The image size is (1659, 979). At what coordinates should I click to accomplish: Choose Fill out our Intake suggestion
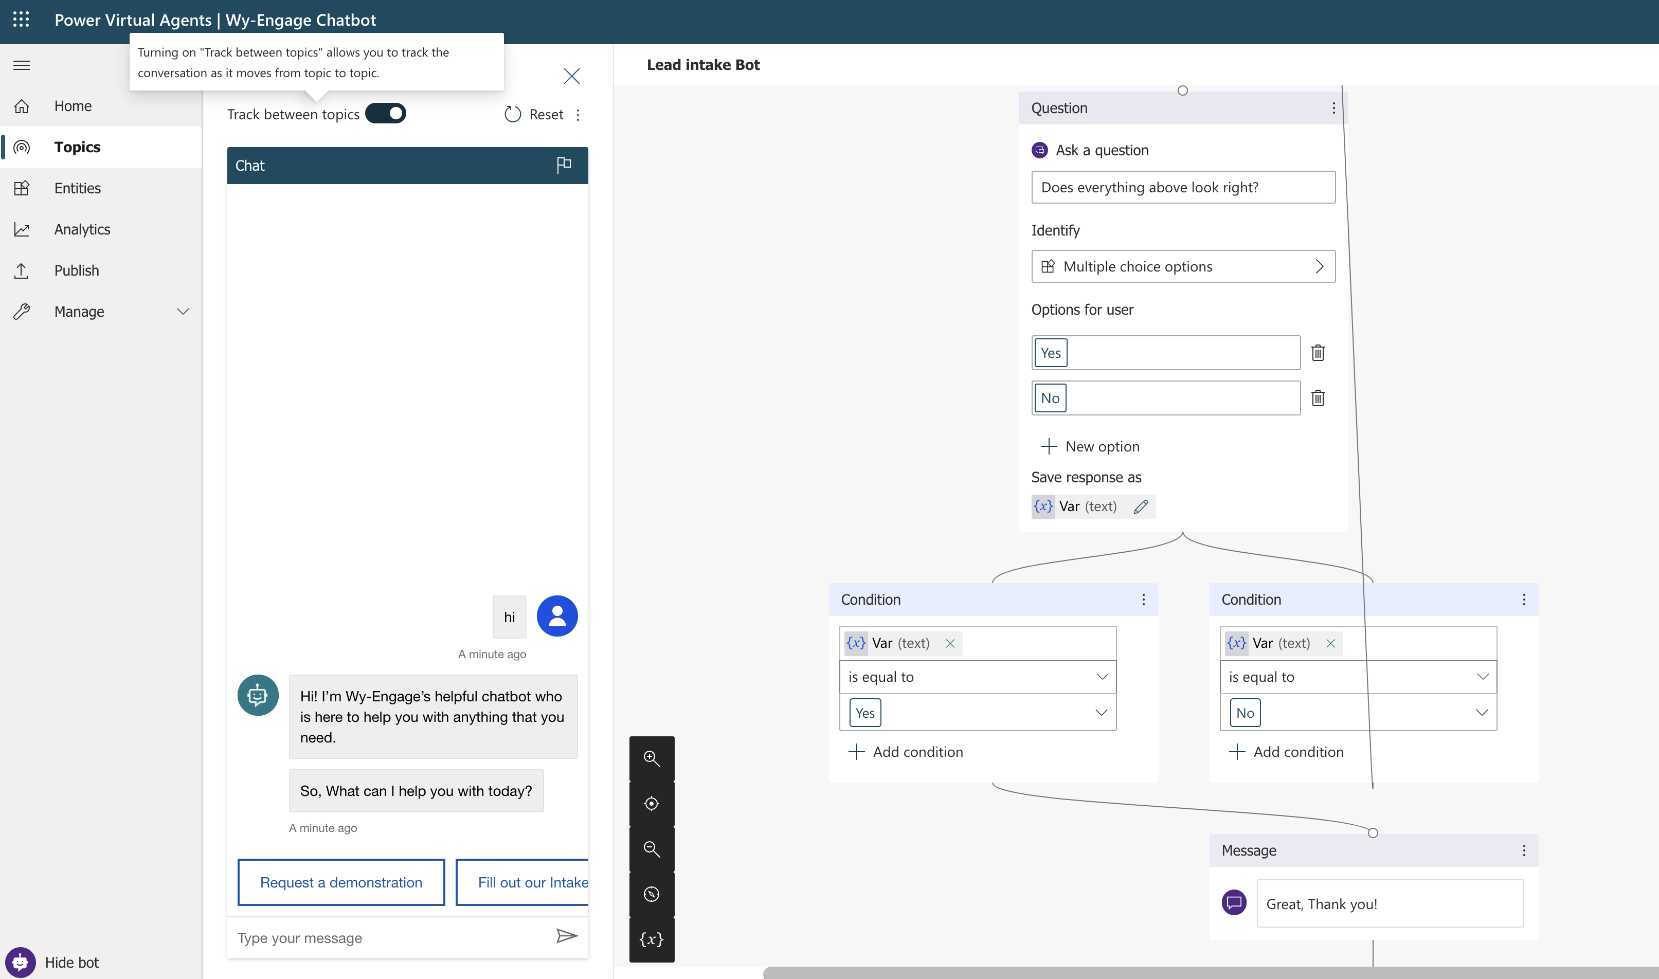pos(522,882)
